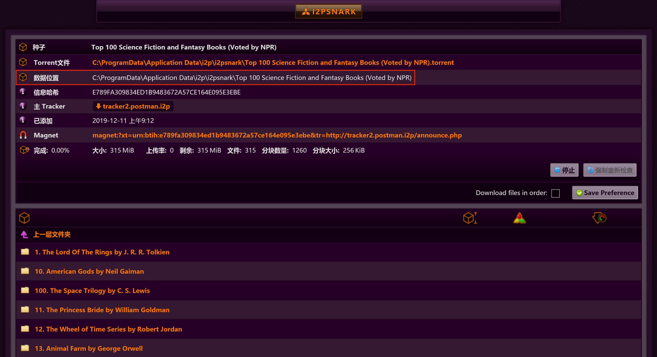Open the .torrent file path link

click(x=273, y=62)
